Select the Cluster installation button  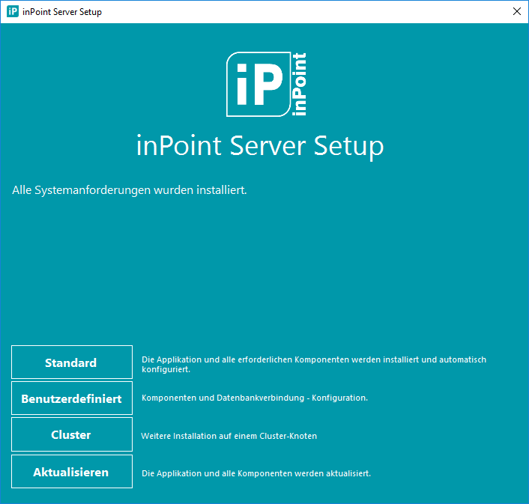tap(71, 434)
